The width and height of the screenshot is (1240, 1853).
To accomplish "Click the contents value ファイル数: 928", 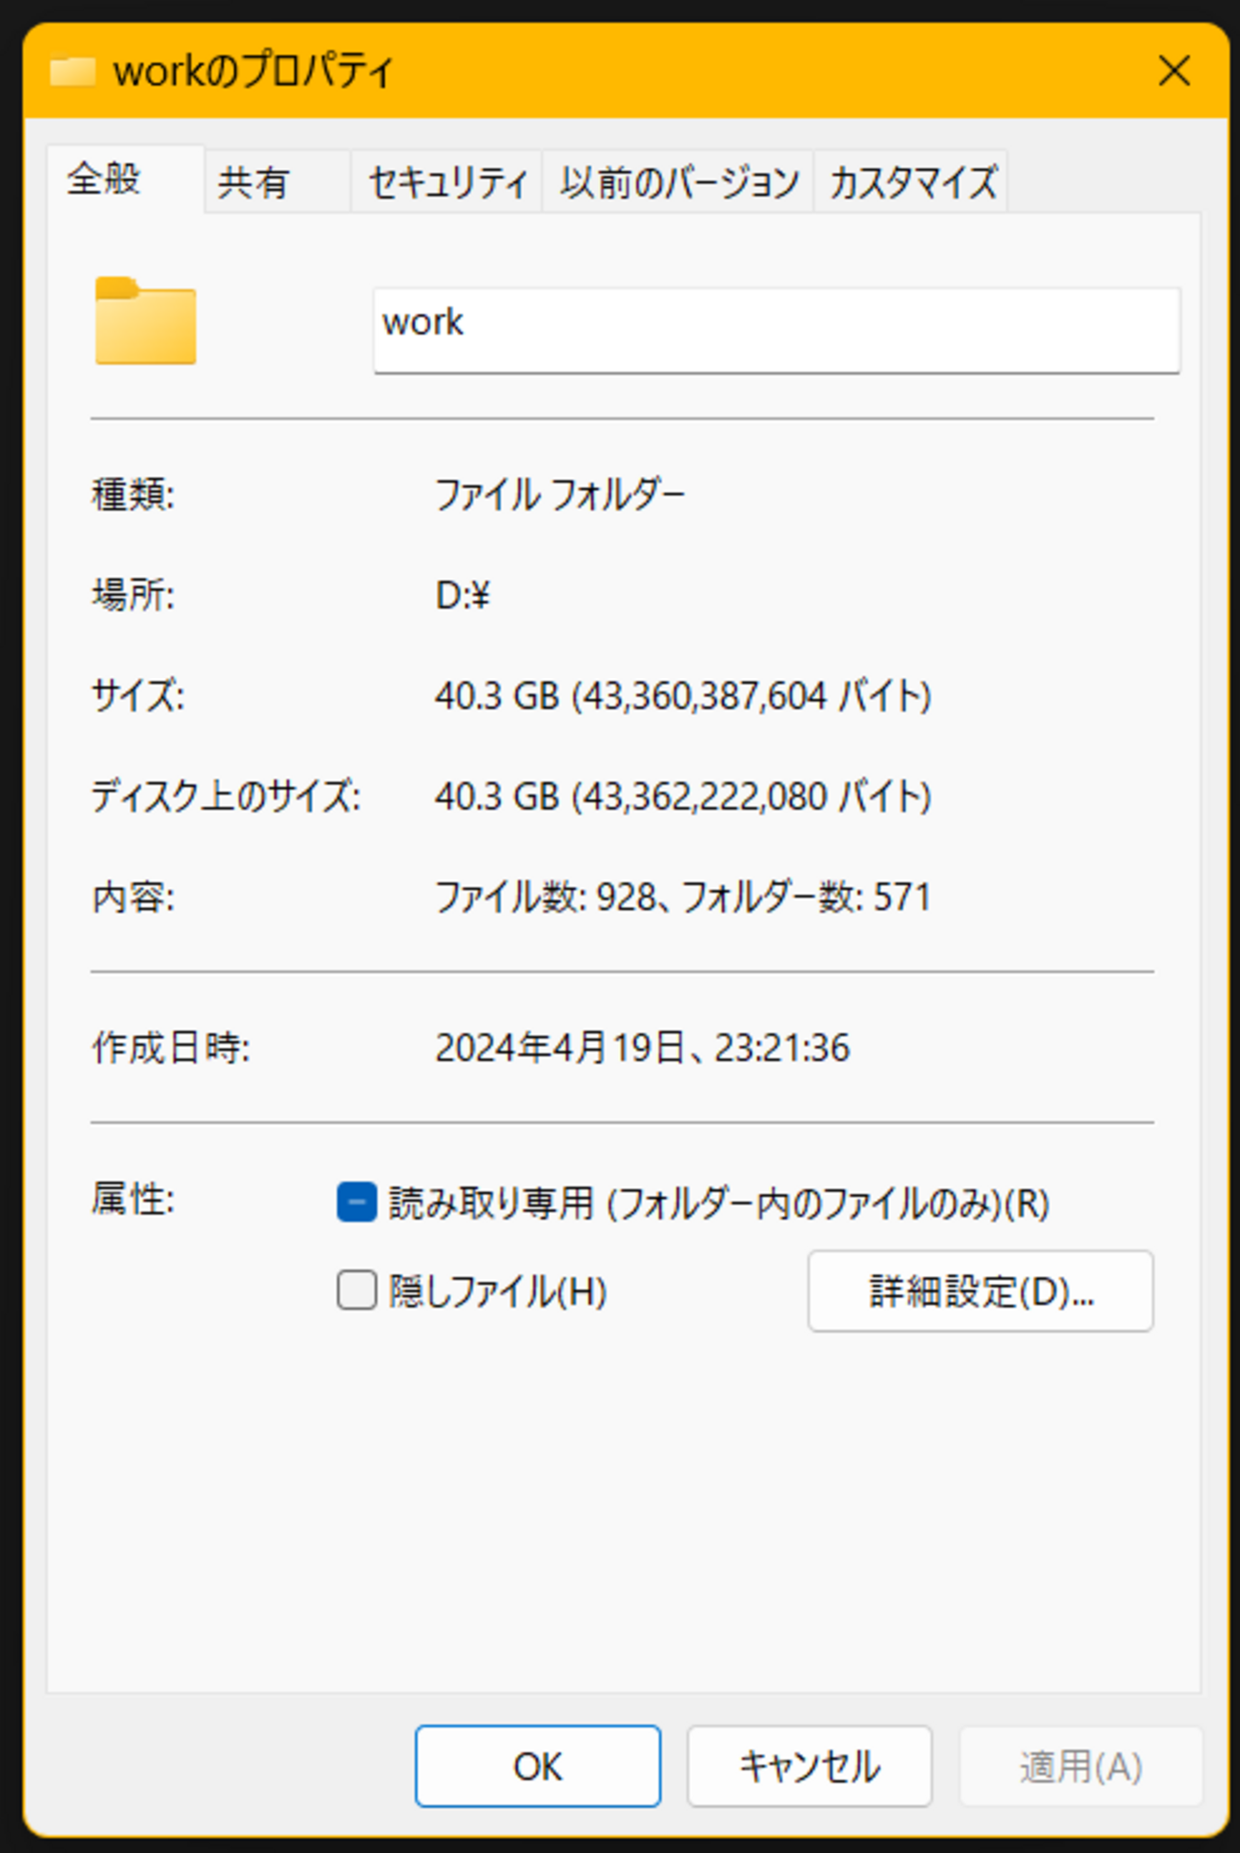I will [545, 897].
